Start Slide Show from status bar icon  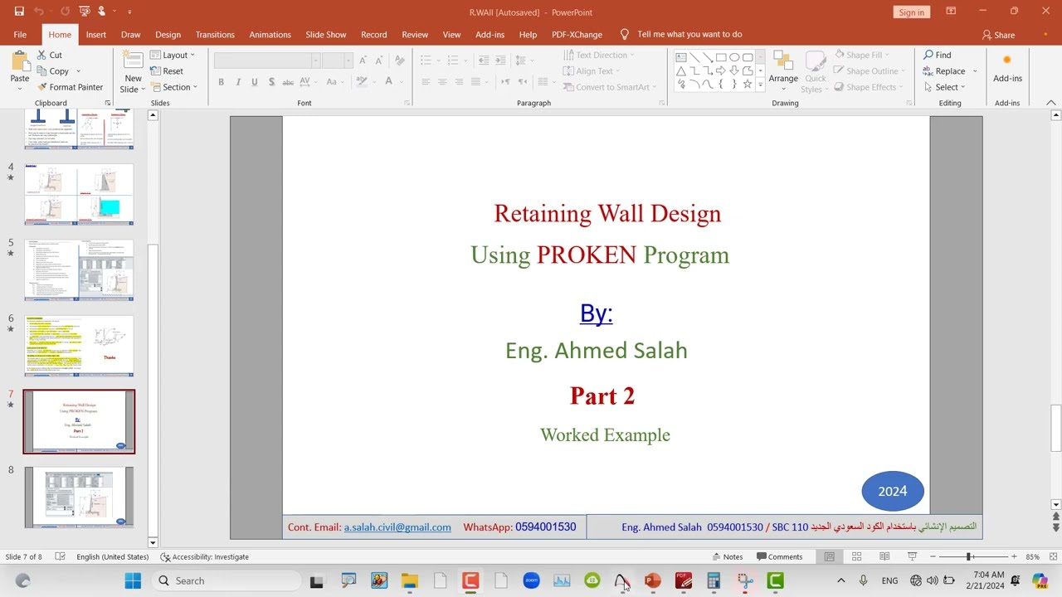coord(912,556)
